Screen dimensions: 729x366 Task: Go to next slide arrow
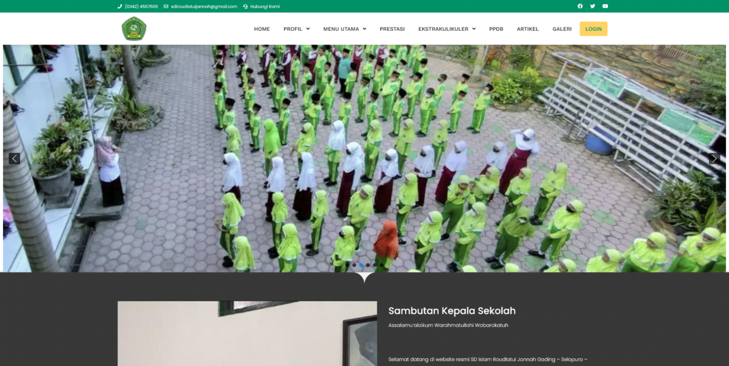[714, 159]
